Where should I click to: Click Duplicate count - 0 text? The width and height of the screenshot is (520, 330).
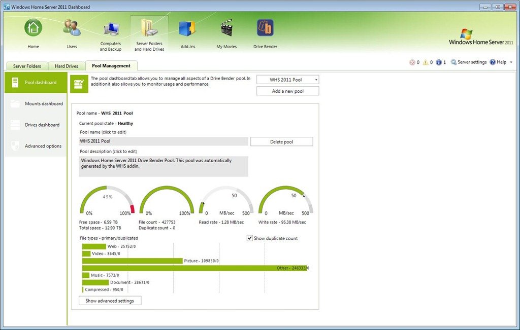[x=157, y=228]
